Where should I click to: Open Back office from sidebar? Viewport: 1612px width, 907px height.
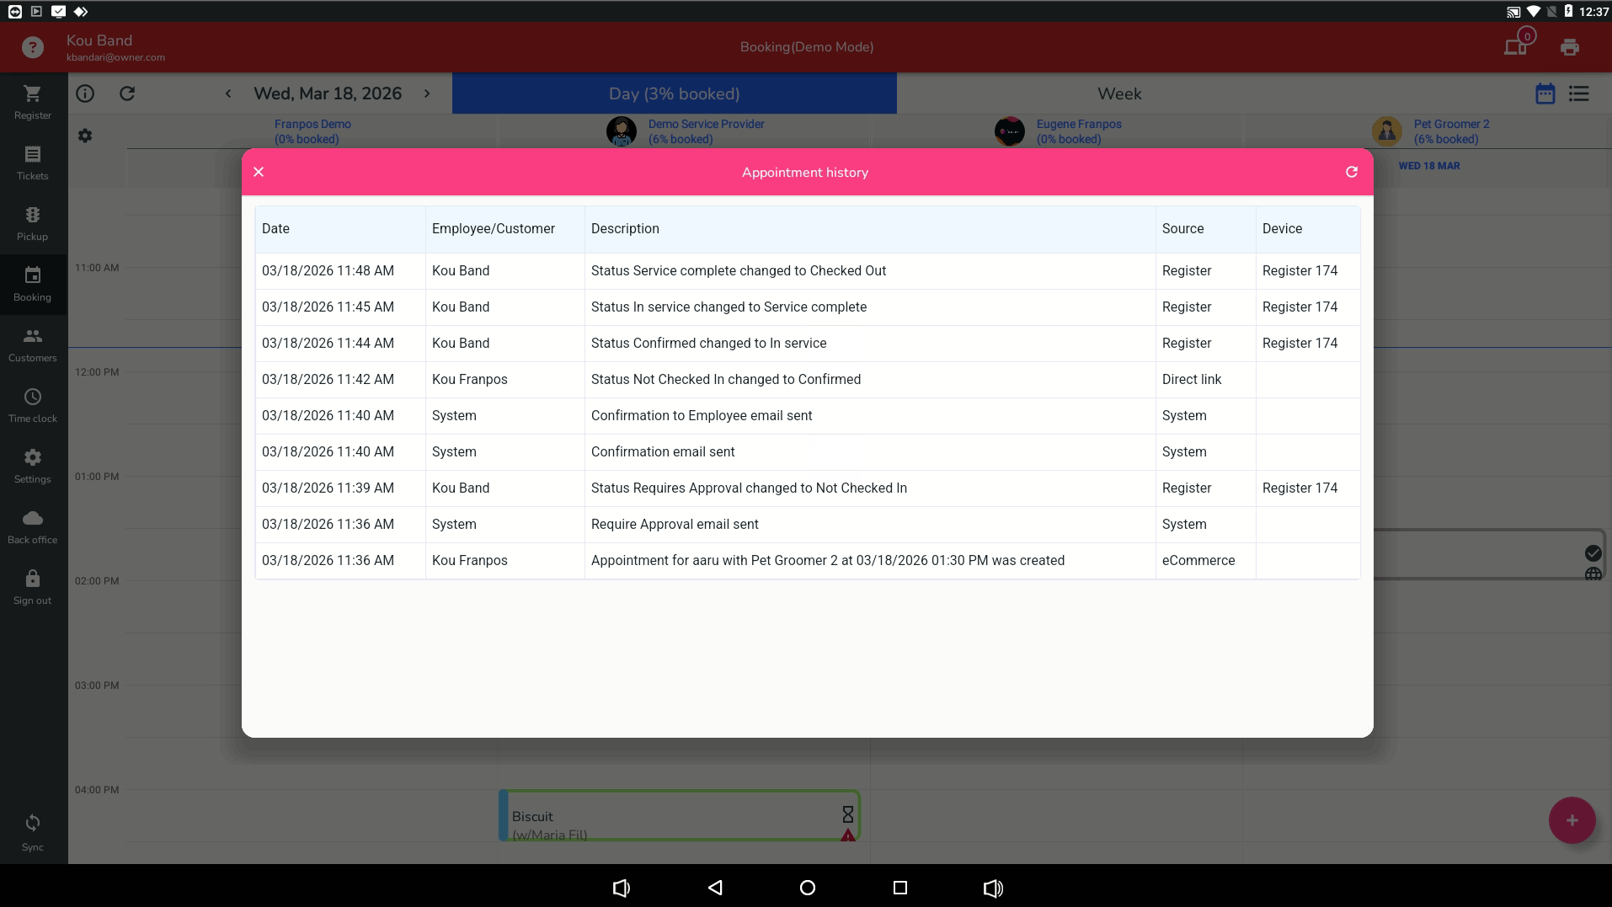33,526
